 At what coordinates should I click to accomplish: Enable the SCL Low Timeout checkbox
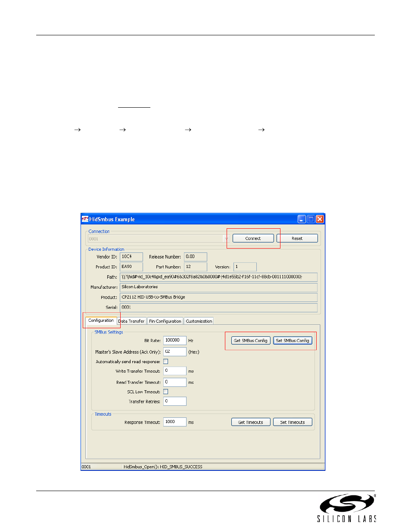coord(166,392)
